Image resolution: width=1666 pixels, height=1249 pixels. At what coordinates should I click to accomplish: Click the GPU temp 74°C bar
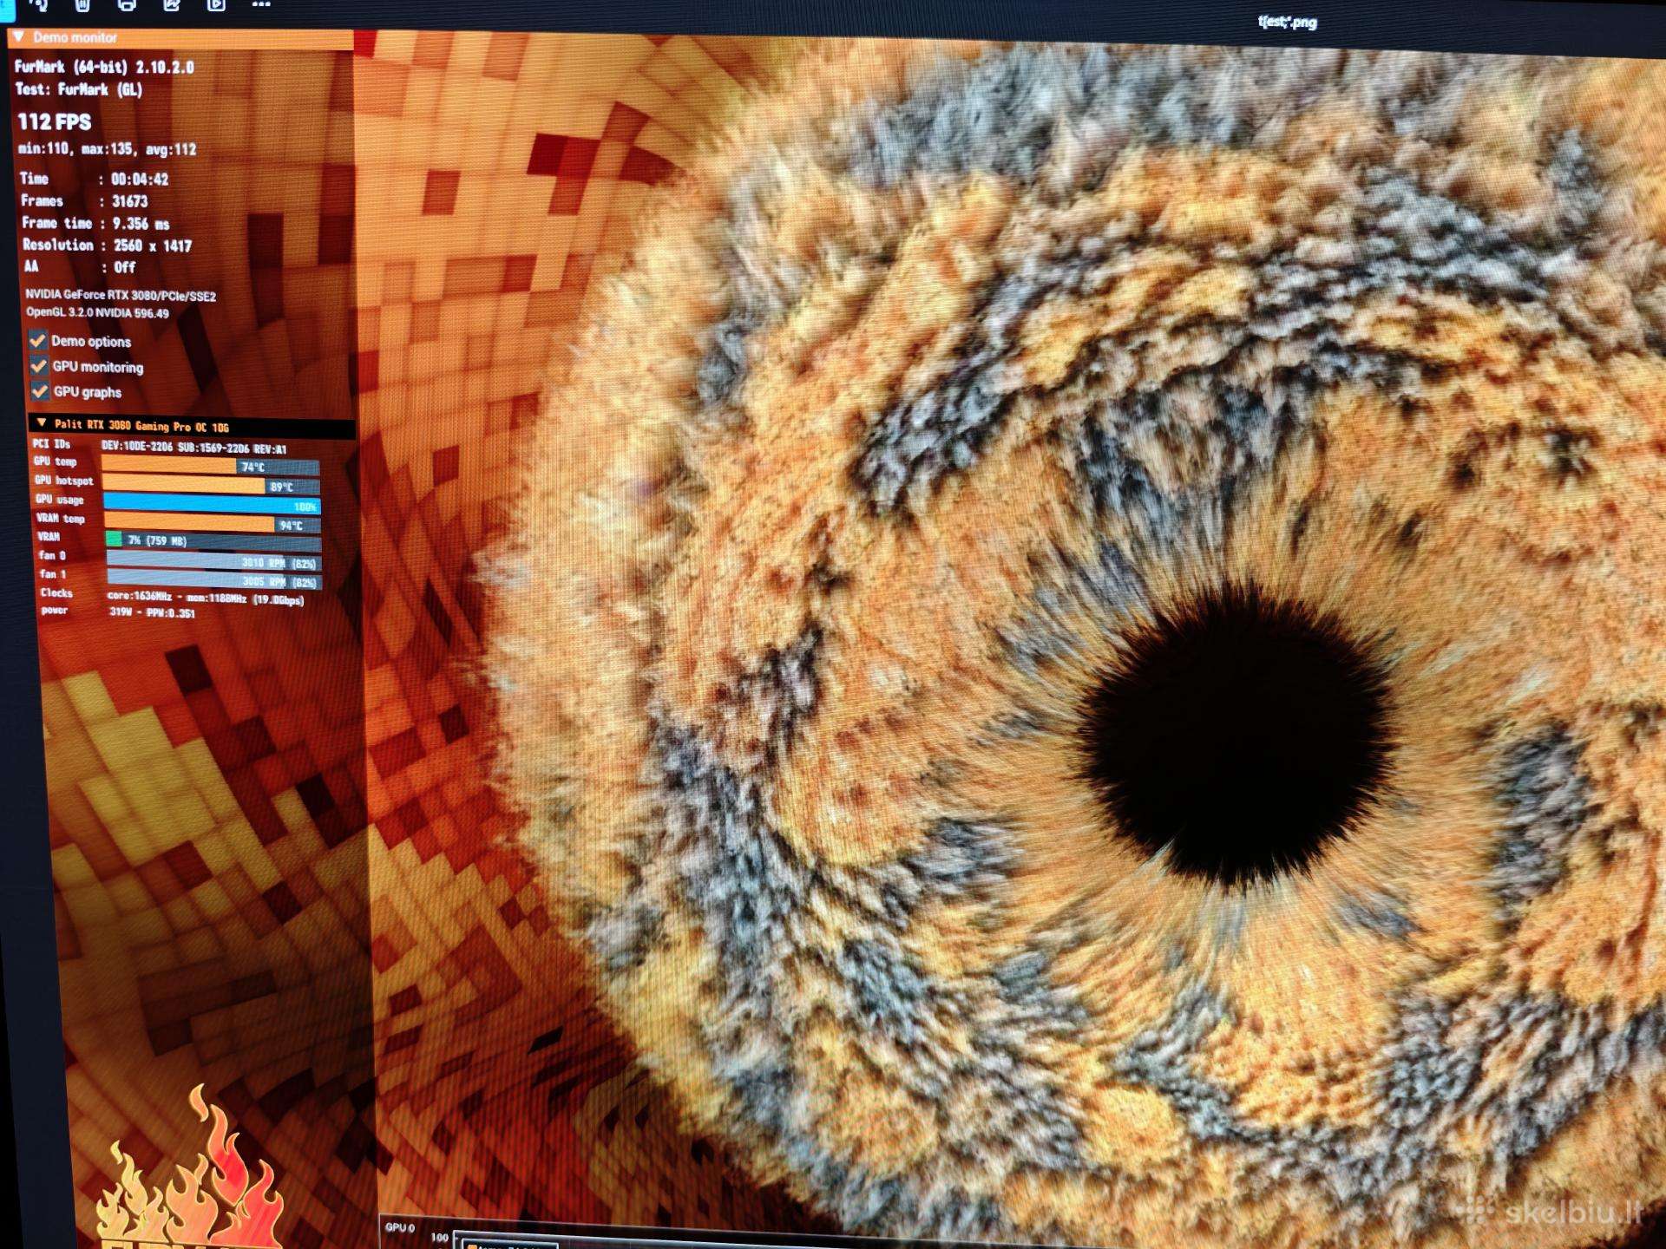click(x=211, y=467)
